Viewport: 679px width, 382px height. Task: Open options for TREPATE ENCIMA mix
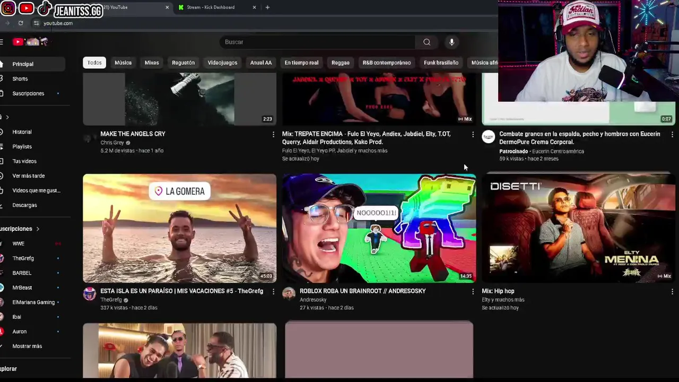tap(473, 134)
